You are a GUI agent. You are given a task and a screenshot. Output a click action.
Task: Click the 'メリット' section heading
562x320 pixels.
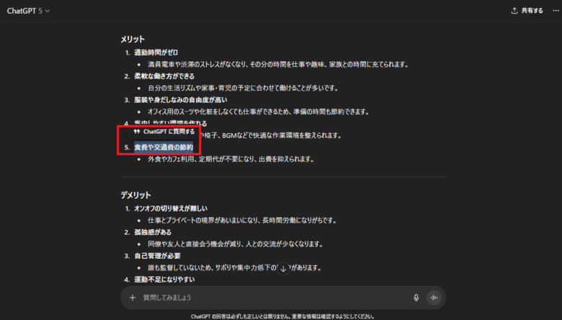click(133, 39)
